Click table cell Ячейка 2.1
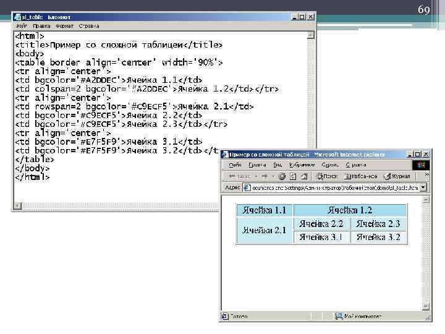Viewport: 445px width, 334px height. click(265, 230)
